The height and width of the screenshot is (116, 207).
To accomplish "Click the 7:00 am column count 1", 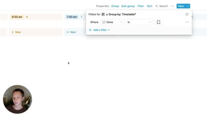I will coord(82,17).
